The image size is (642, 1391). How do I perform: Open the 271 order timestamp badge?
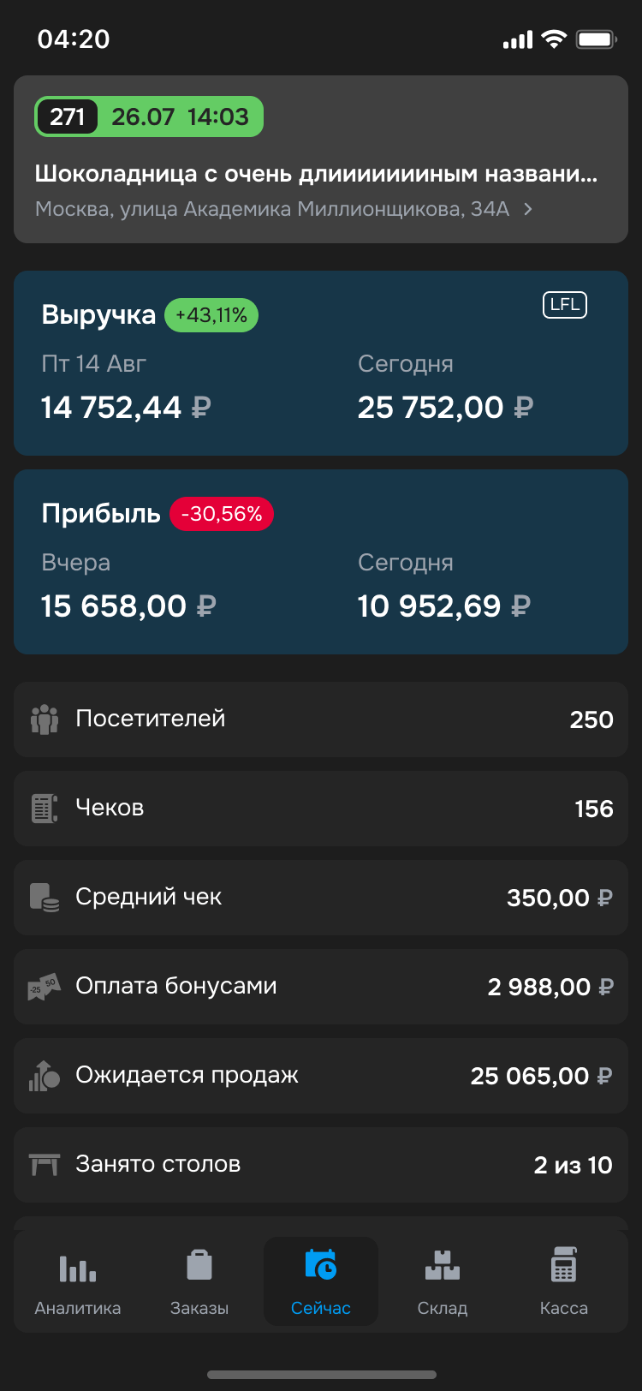[149, 116]
